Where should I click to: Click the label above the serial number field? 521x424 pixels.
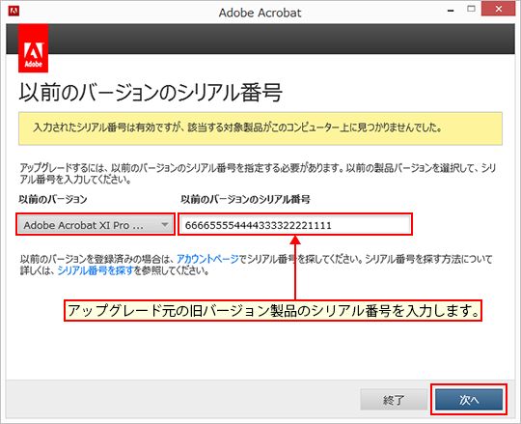point(245,199)
